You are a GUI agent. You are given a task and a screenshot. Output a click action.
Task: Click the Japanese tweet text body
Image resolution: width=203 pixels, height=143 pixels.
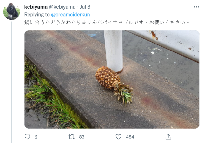(x=107, y=22)
